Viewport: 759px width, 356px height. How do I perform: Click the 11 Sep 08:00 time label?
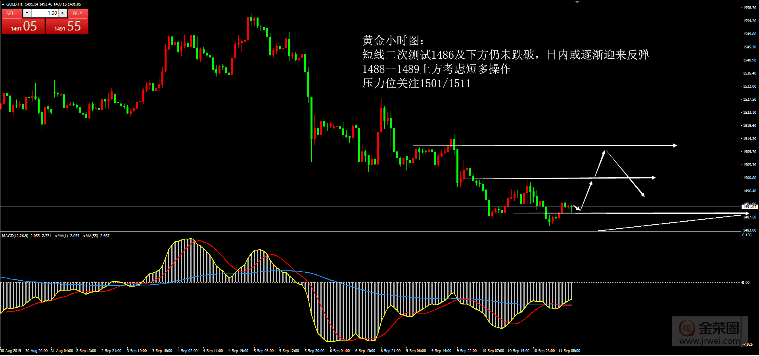(569, 351)
